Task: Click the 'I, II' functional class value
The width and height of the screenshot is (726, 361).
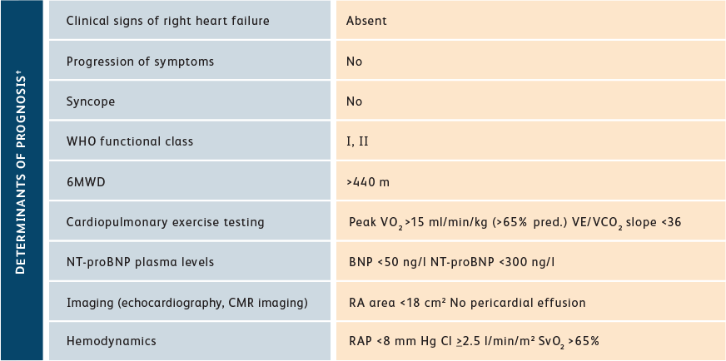Action: click(357, 141)
